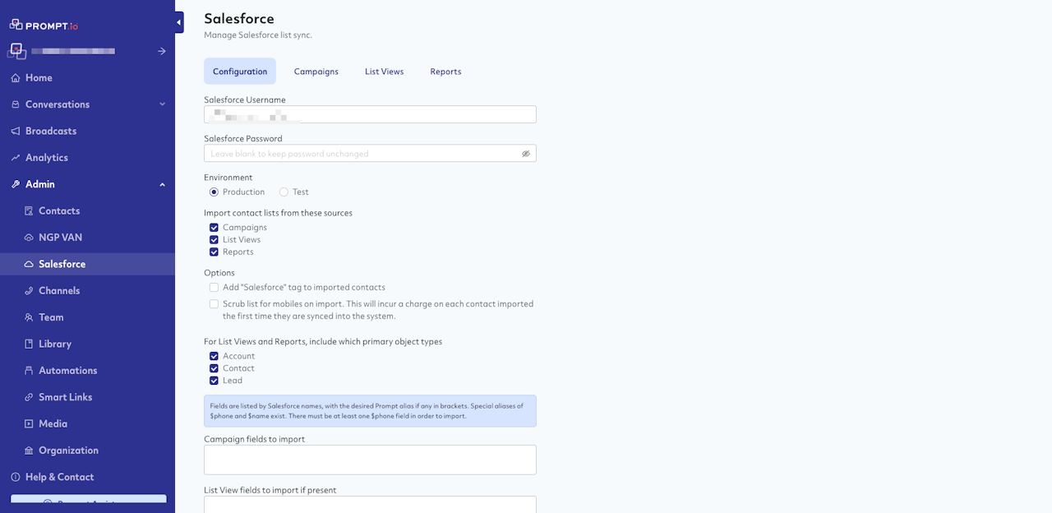Click the Smart Links chain icon
The width and height of the screenshot is (1052, 513).
click(29, 397)
